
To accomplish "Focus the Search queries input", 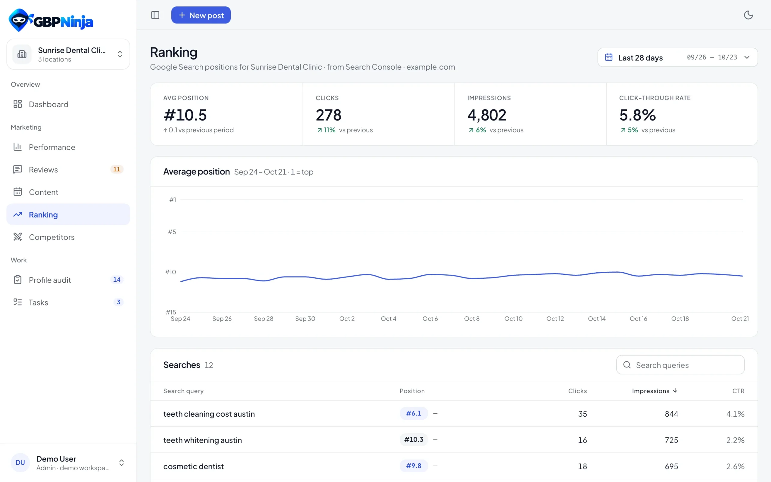I will pyautogui.click(x=680, y=365).
